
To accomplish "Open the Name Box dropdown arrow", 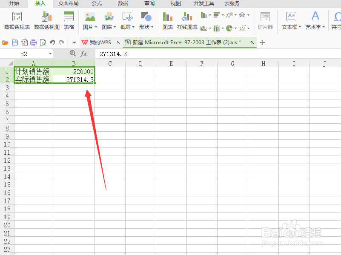I will point(50,54).
